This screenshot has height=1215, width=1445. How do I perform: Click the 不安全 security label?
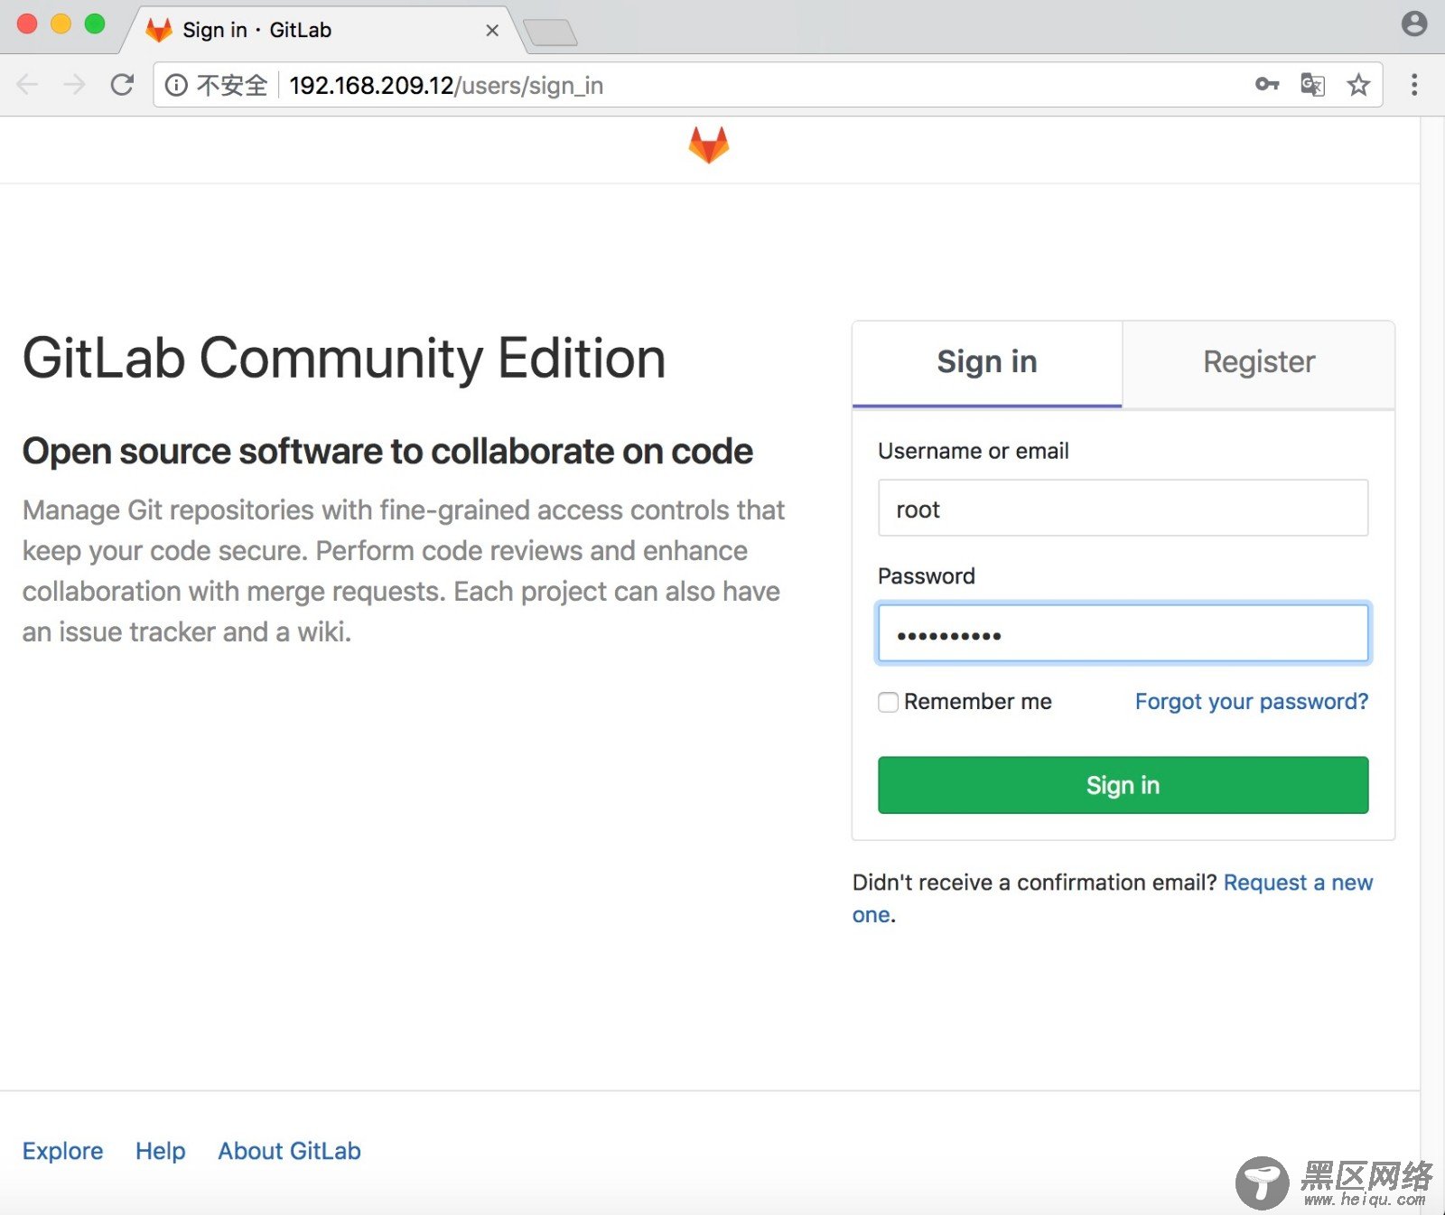click(232, 85)
